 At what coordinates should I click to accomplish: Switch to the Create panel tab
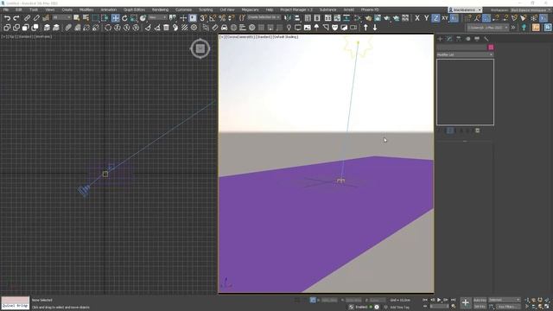[440, 39]
